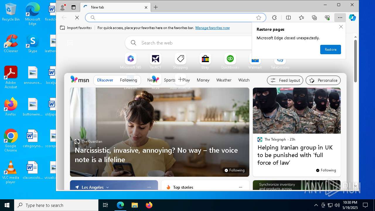The height and width of the screenshot is (211, 375).
Task: Open the Skype desktop shortcut
Action: click(x=33, y=44)
